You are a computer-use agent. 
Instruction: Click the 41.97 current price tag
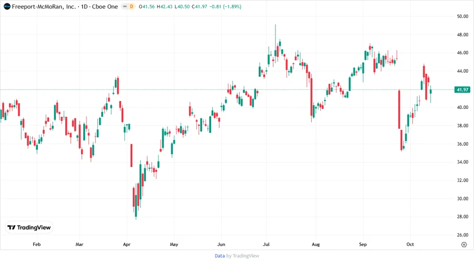tap(462, 90)
